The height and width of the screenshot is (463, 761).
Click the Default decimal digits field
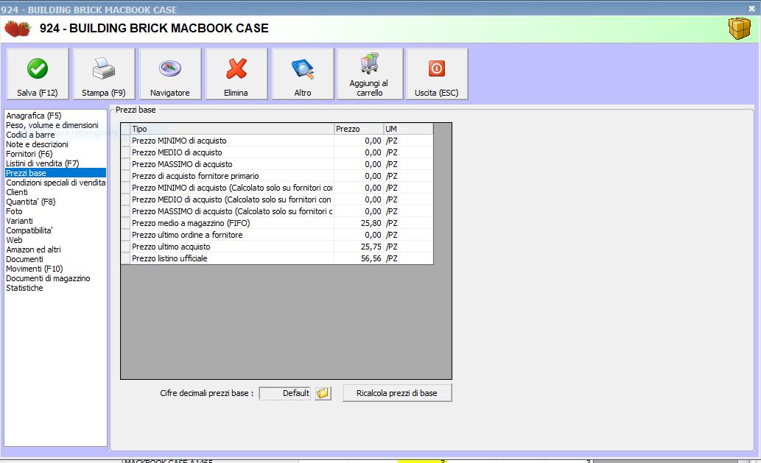click(285, 393)
